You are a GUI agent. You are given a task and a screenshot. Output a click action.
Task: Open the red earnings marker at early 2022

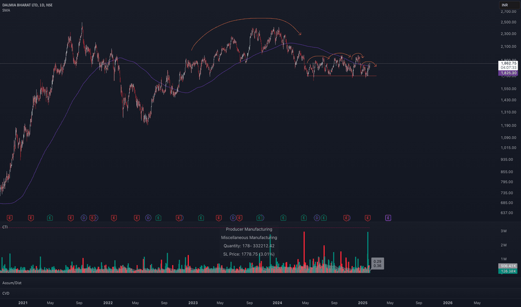point(113,218)
